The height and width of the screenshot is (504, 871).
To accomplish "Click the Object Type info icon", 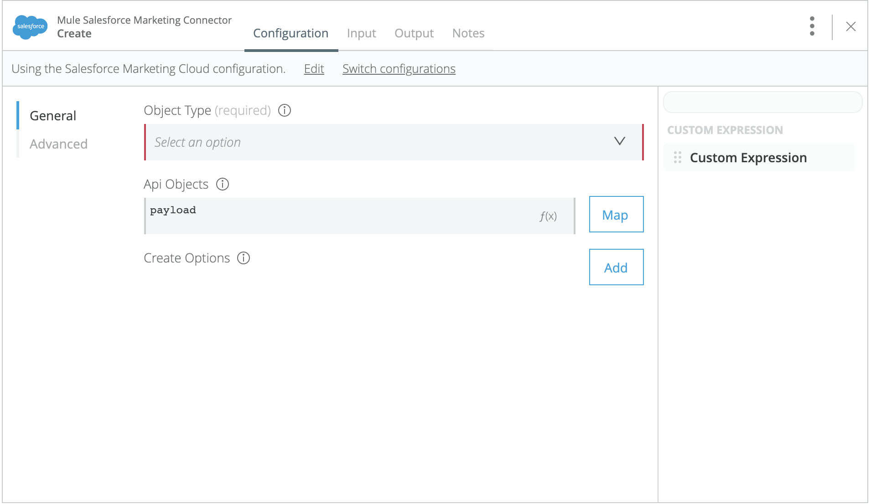I will click(284, 110).
